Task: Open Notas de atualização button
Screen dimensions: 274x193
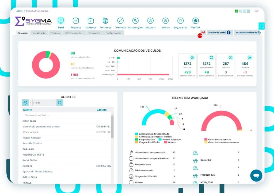Action: click(x=248, y=32)
